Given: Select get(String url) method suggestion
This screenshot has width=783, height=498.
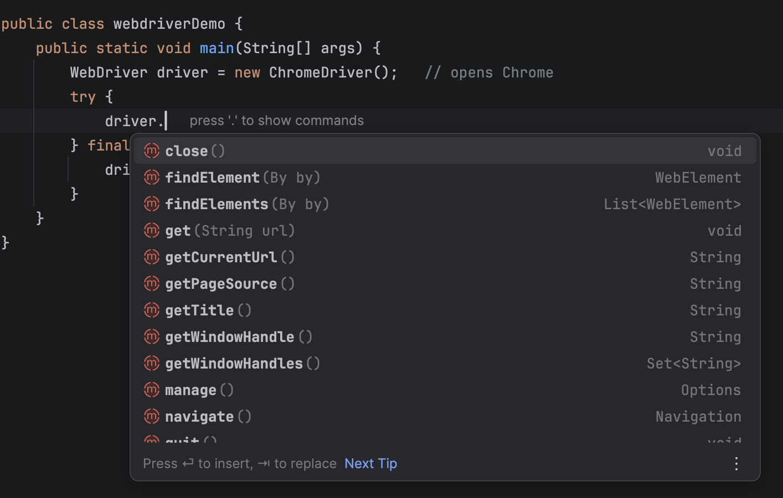Looking at the screenshot, I should coord(445,230).
